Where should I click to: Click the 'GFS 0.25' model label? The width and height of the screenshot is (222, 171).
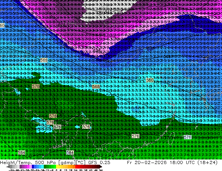click(99, 163)
